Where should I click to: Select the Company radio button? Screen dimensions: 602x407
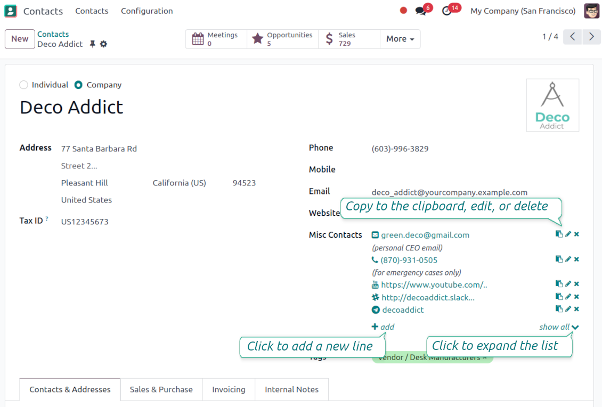[x=78, y=85]
